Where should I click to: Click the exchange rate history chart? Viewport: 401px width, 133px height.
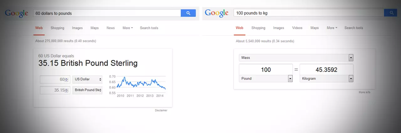(141, 86)
